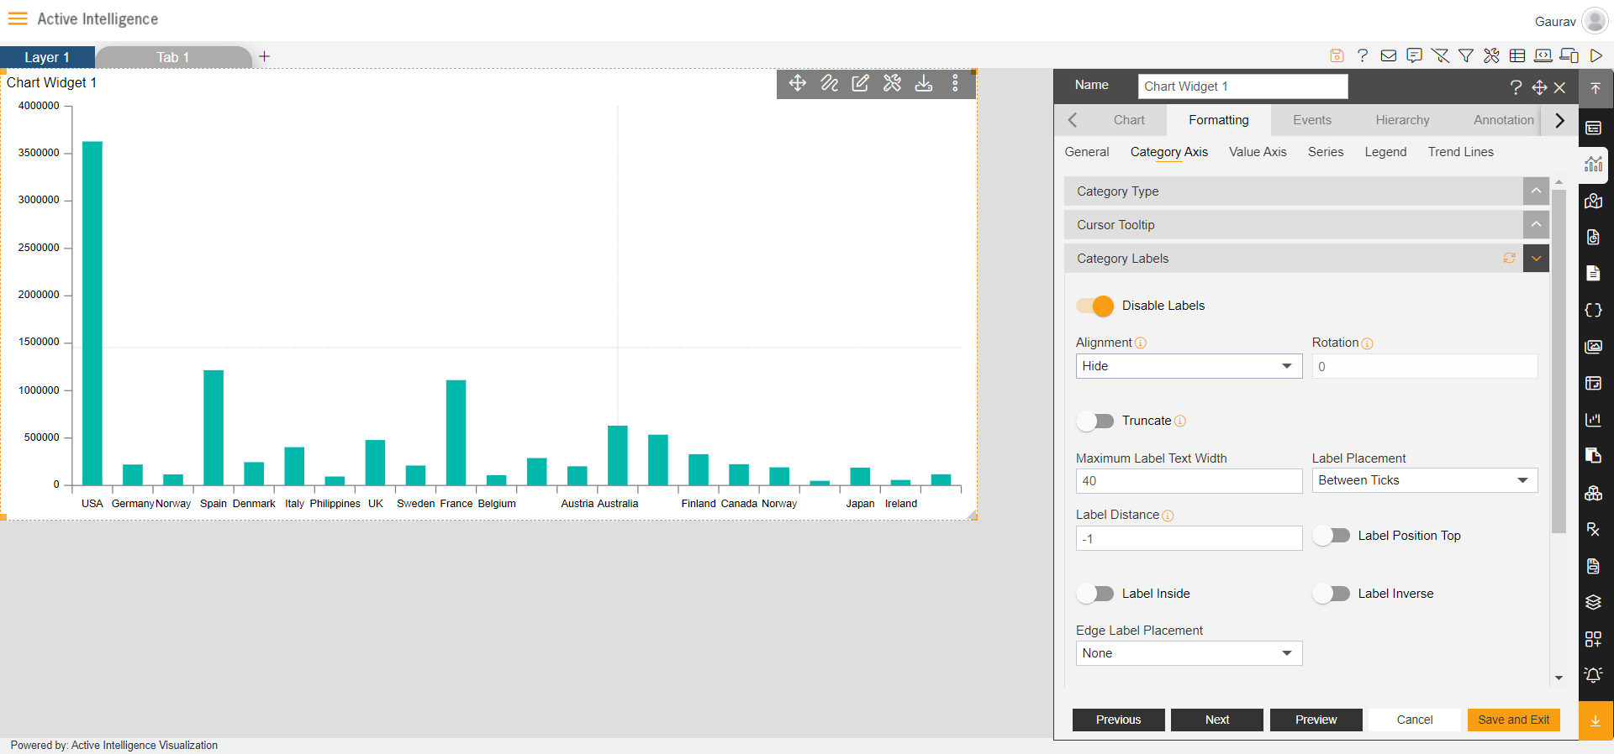Viewport: 1614px width, 754px height.
Task: Switch to the Events tab
Action: [x=1312, y=120]
